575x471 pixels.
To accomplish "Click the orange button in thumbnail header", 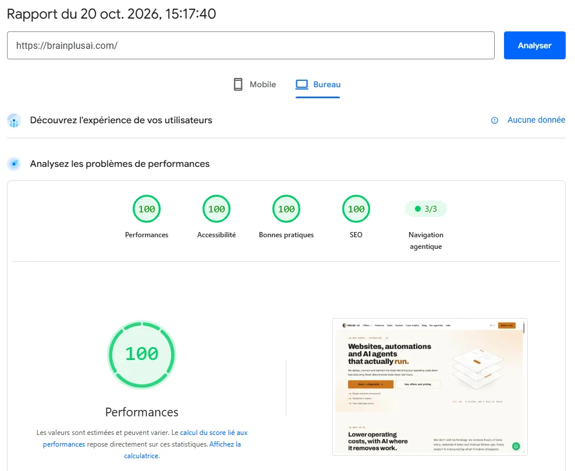I will pos(507,325).
